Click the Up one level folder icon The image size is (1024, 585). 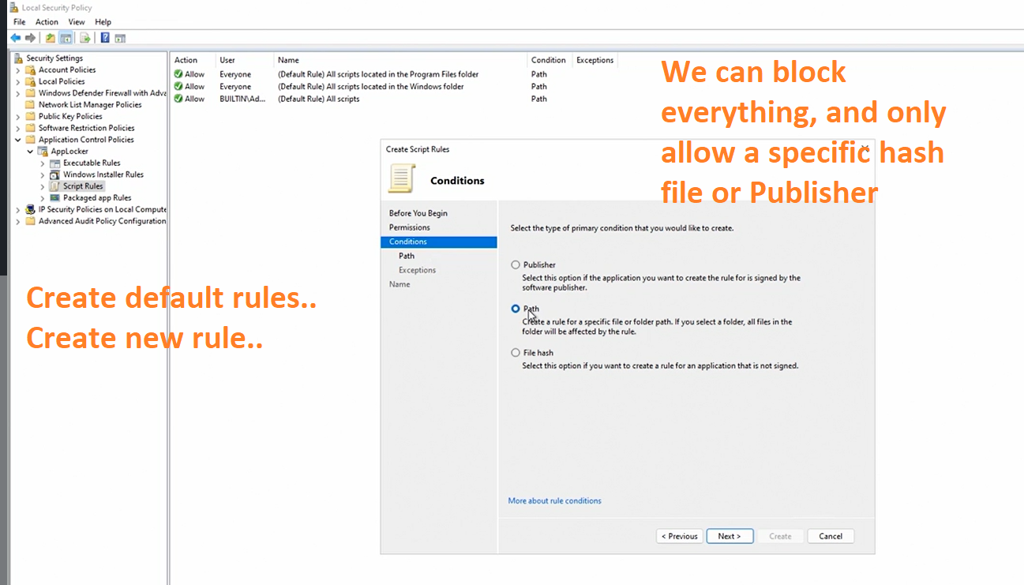point(51,38)
